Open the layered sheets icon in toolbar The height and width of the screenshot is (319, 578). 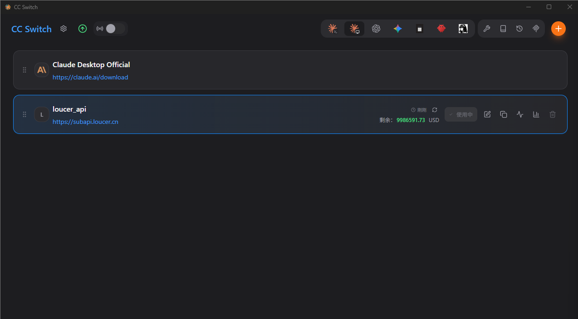(536, 29)
